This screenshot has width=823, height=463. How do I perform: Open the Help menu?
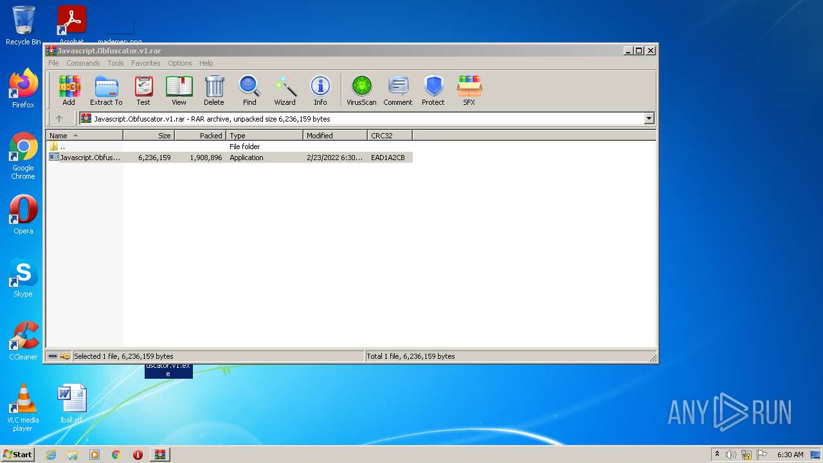206,63
